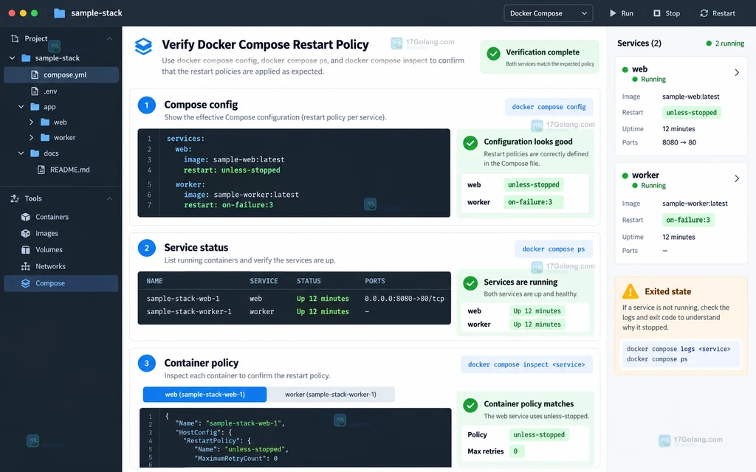This screenshot has height=472, width=756.
Task: Click the .env file icon
Action: click(35, 91)
